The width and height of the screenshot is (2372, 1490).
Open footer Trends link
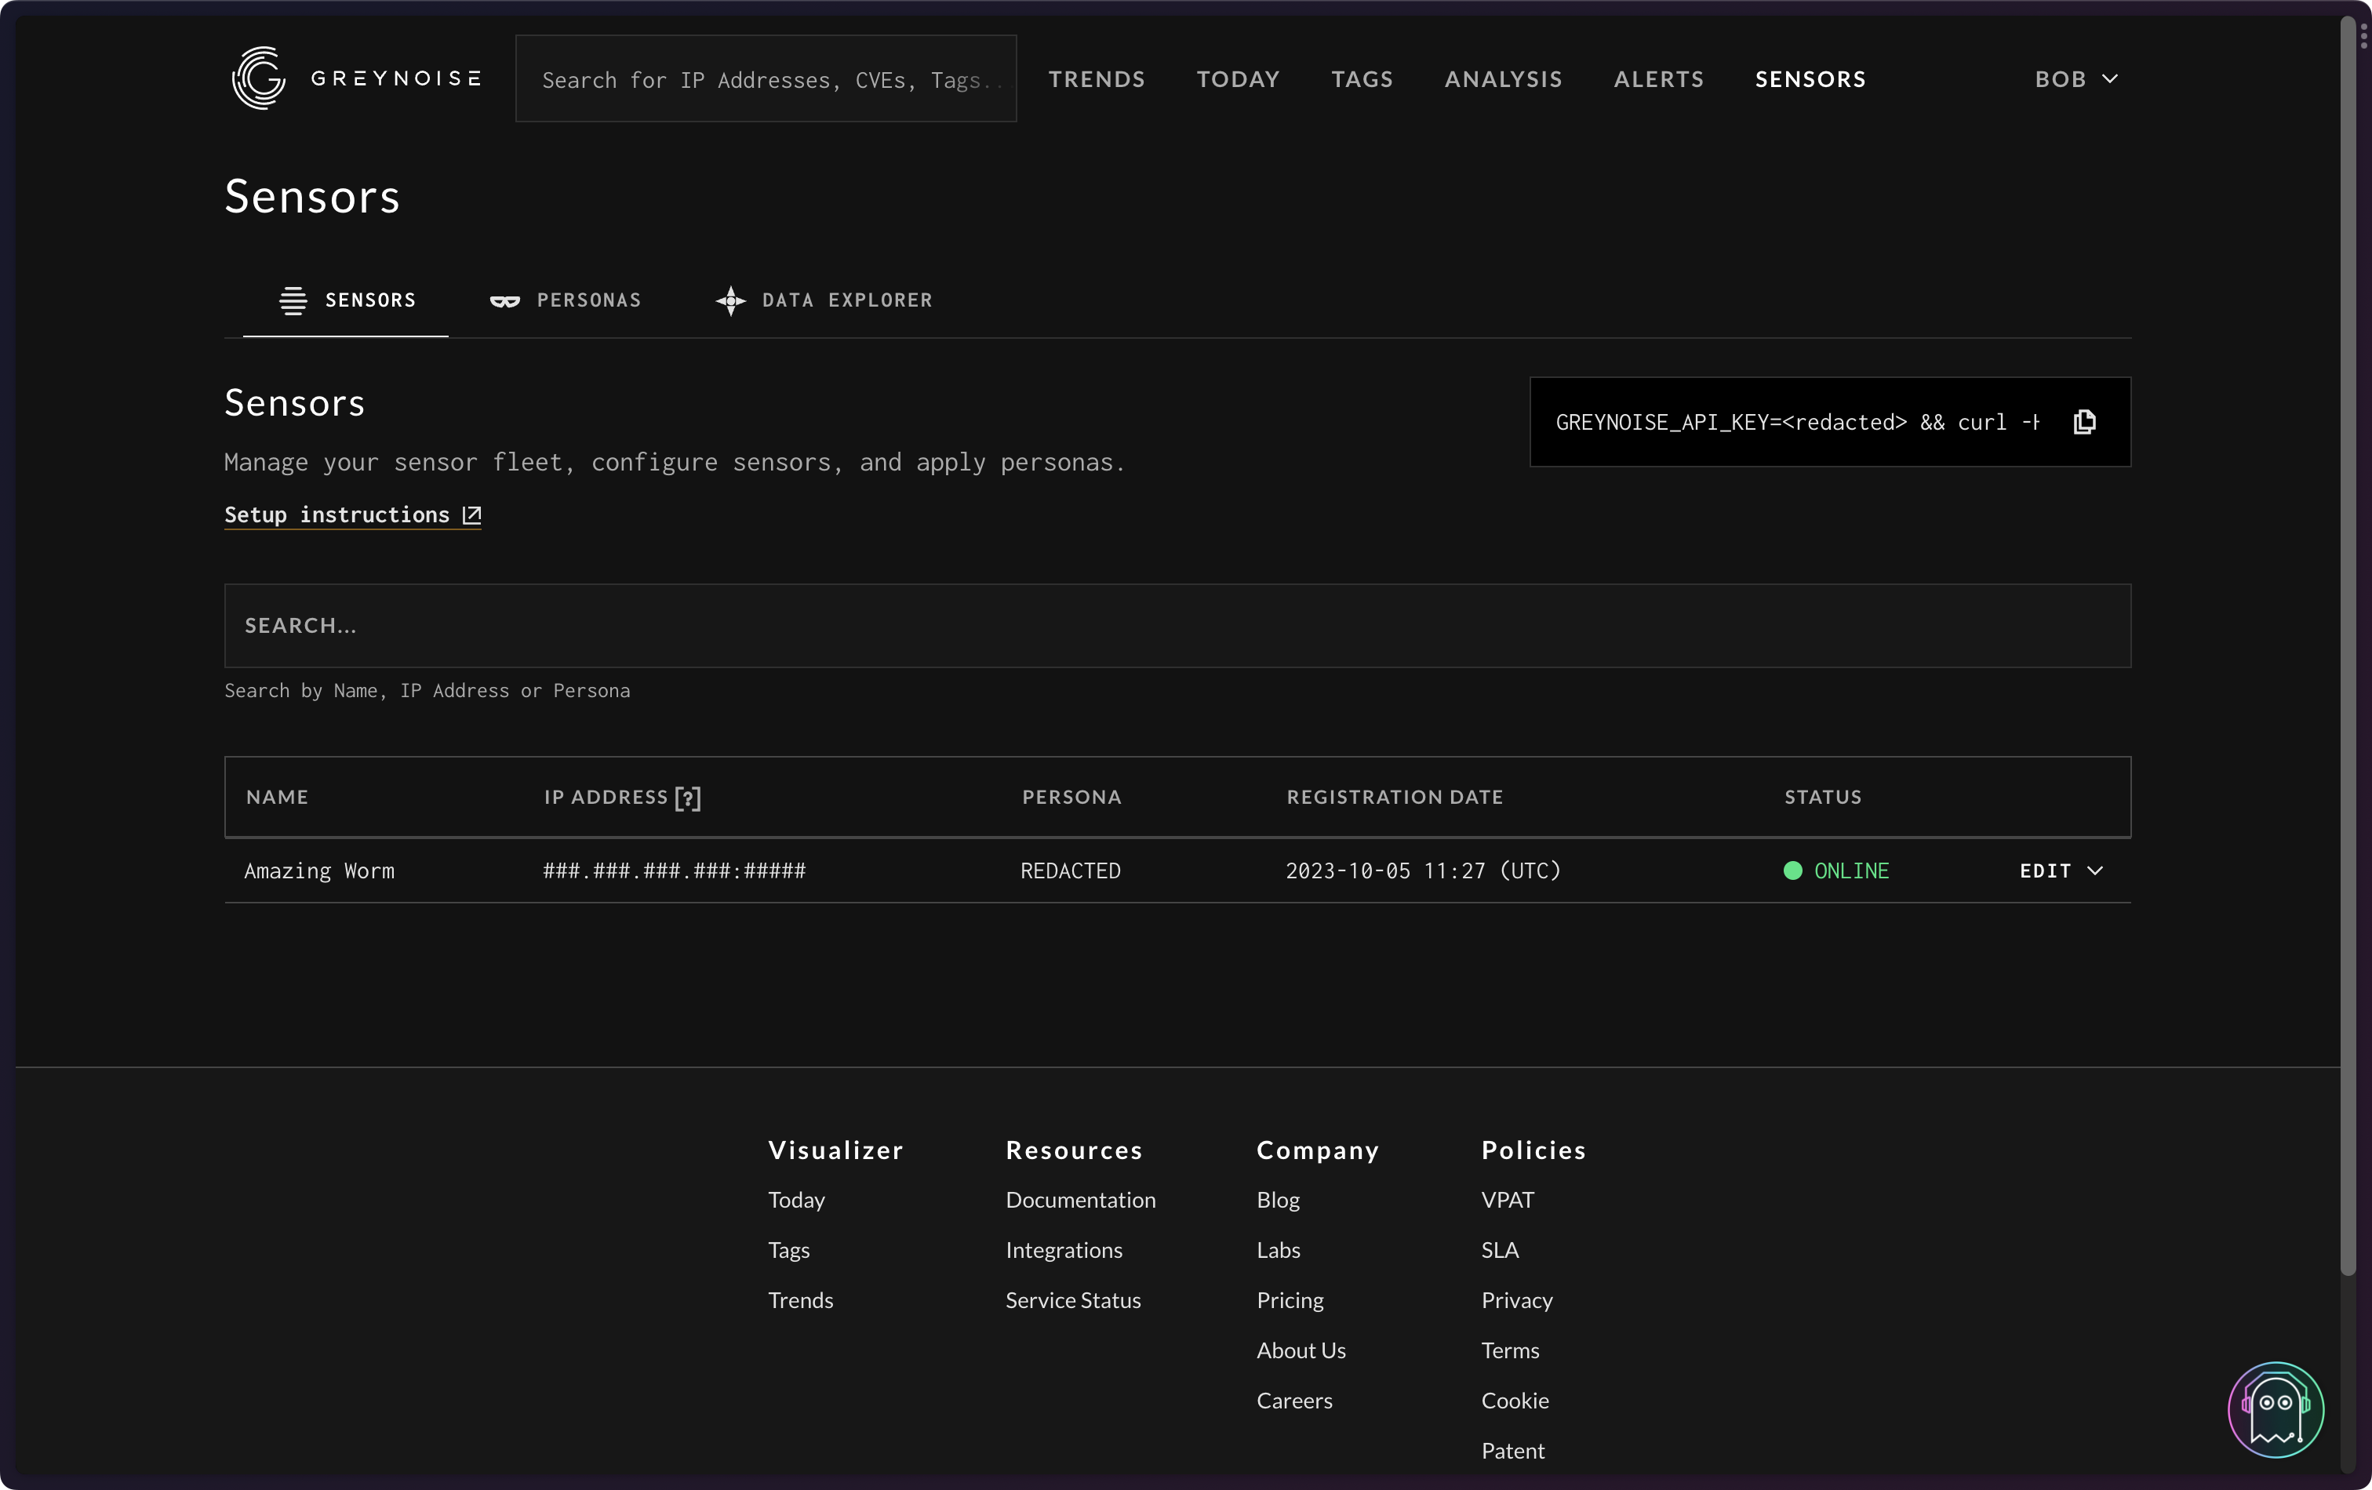[800, 1301]
